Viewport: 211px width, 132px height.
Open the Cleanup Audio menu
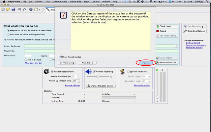coord(60,2)
